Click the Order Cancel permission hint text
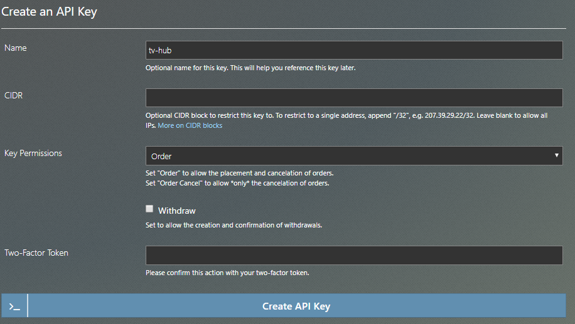 [x=237, y=183]
